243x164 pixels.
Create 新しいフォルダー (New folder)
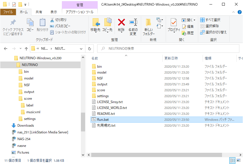[149, 27]
